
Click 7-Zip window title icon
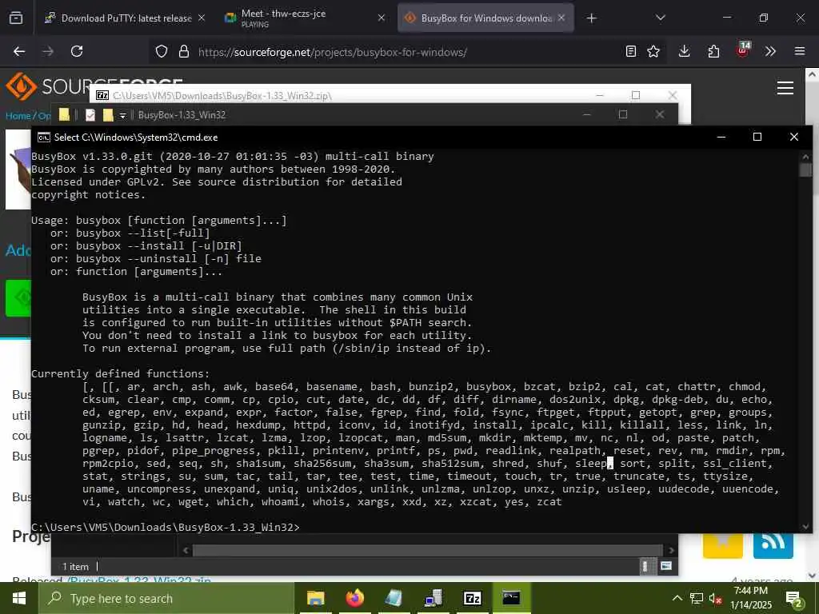point(102,96)
